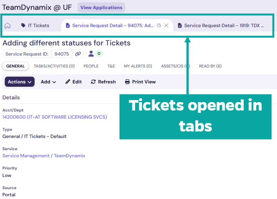Click the Edit pencil button

[73, 82]
